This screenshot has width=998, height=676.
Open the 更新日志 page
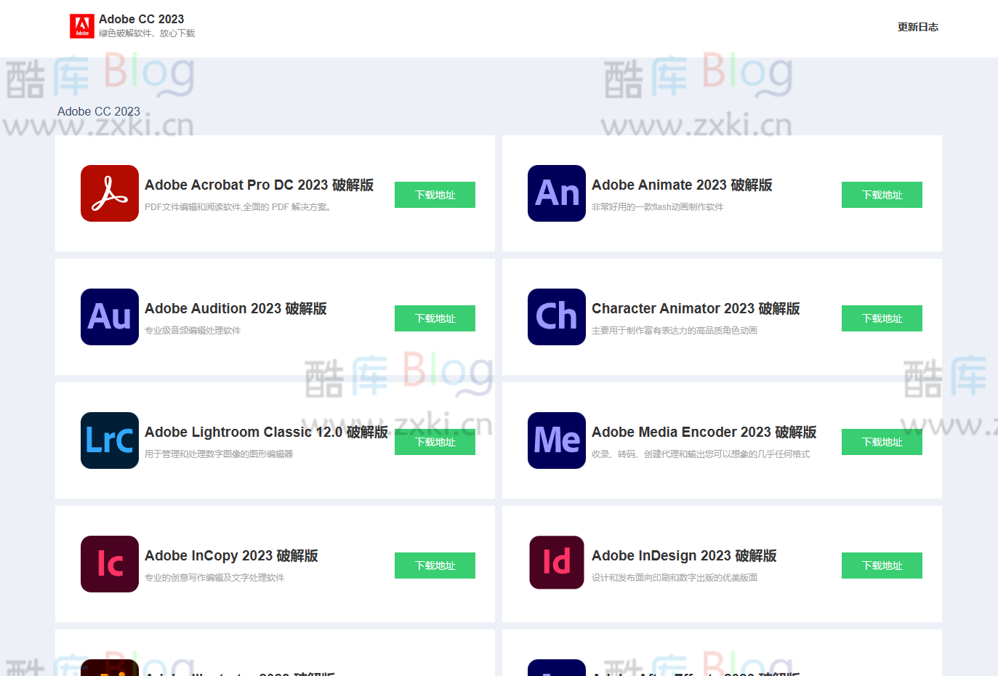(918, 27)
